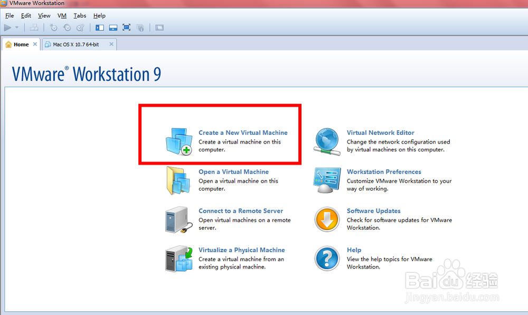Switch to the Mac OS X 10.7 64-bit tab
The width and height of the screenshot is (528, 315).
80,44
